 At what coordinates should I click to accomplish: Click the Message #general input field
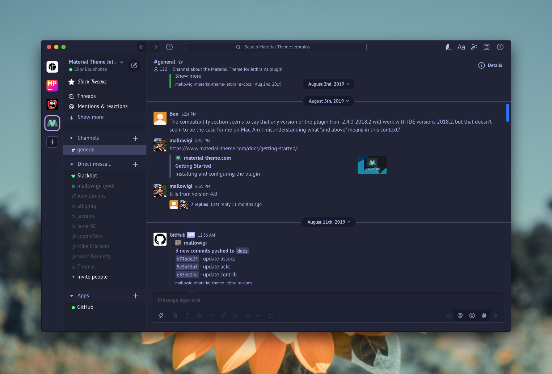328,300
